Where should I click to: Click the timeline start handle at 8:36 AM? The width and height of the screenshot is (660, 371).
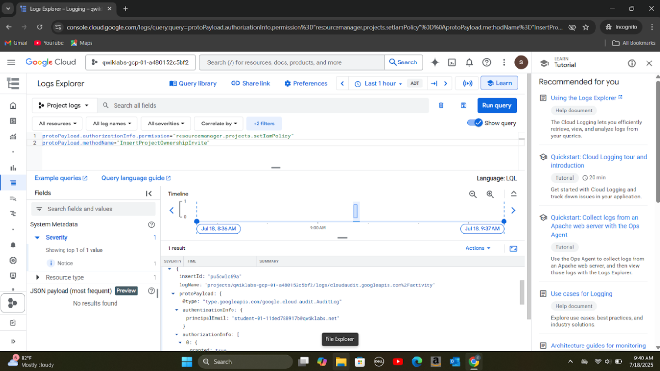(197, 221)
